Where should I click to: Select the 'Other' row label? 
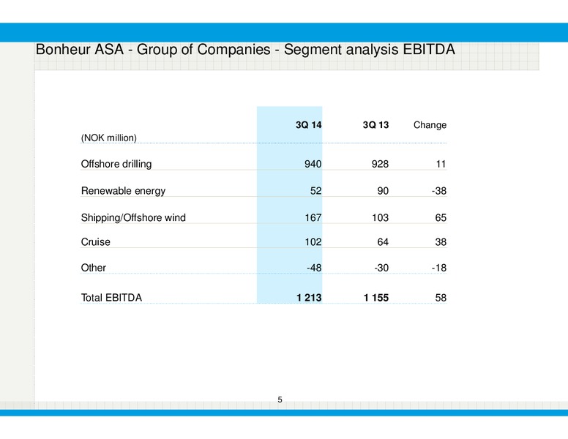(94, 268)
